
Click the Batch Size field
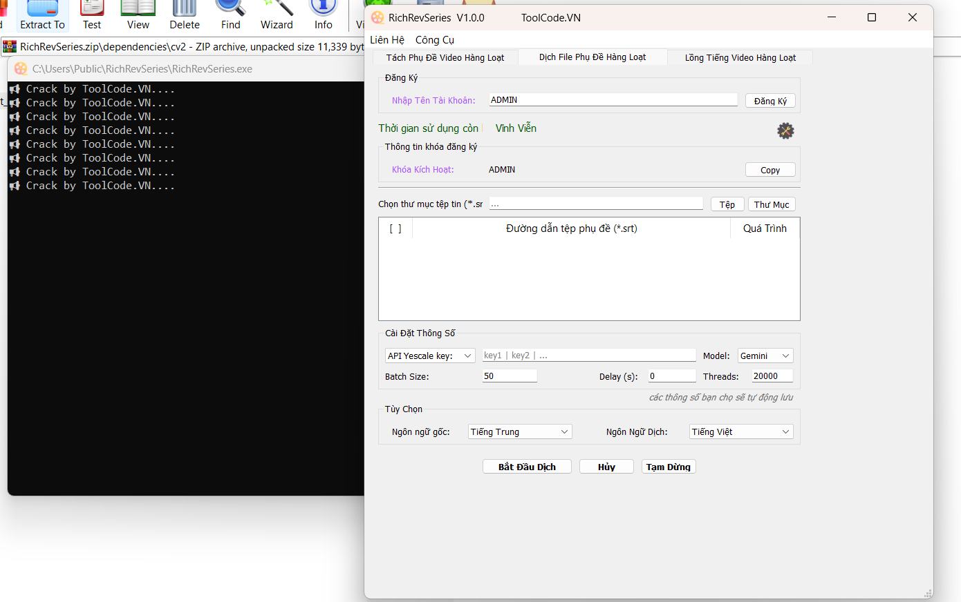pos(510,376)
